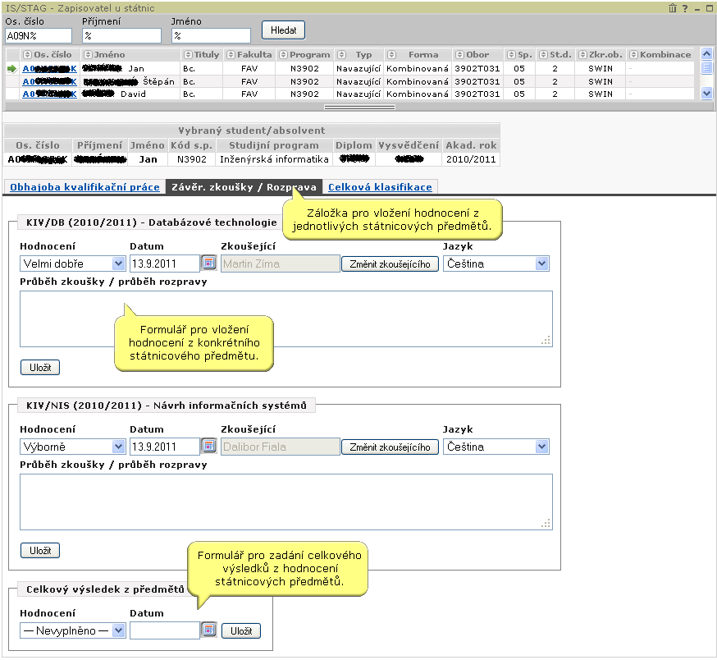717x660 pixels.
Task: Focus the Příjmení search field
Action: tap(121, 35)
